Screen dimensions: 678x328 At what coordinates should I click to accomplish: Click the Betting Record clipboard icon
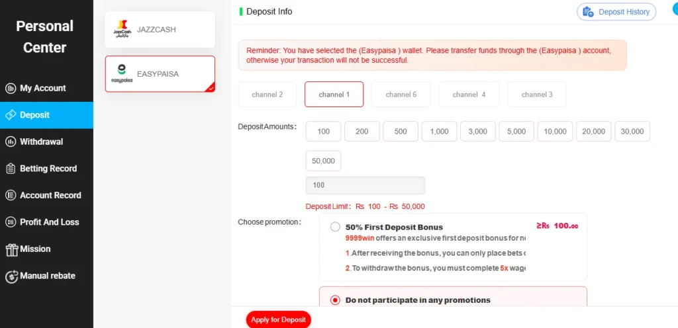(x=11, y=169)
